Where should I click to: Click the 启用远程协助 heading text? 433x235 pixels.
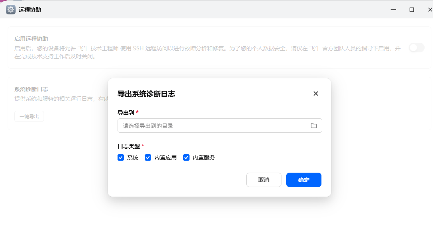pos(31,39)
